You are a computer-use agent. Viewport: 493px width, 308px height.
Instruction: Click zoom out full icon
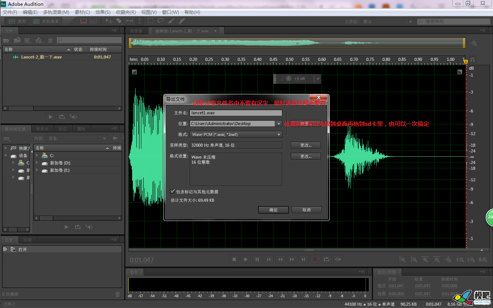pyautogui.click(x=448, y=260)
